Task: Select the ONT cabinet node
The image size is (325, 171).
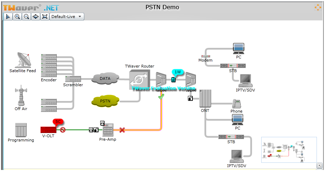Action: 205,99
